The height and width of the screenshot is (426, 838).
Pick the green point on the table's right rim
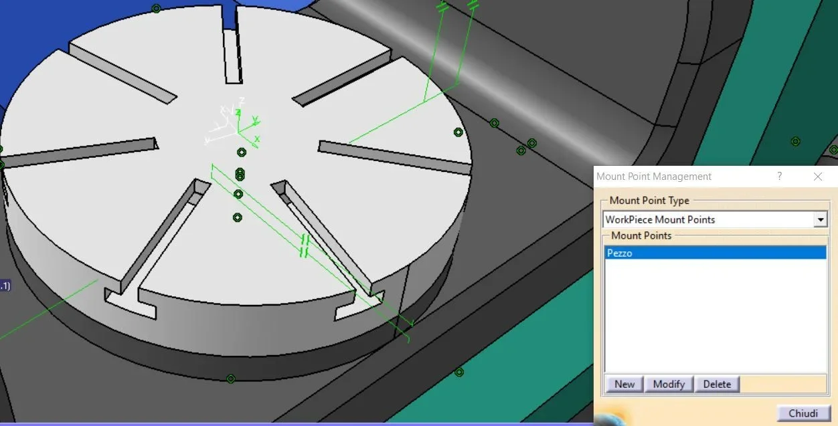458,132
